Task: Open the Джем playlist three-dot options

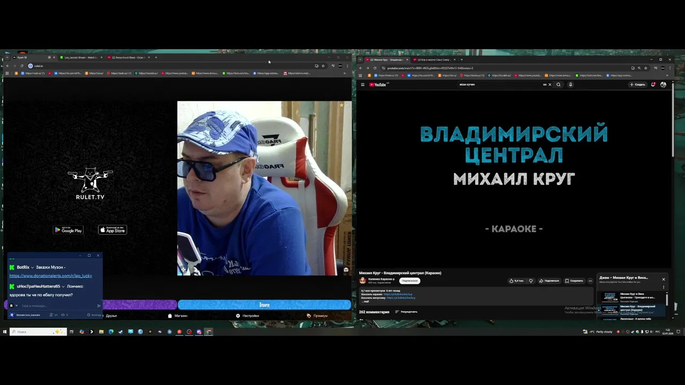Action: (664, 287)
